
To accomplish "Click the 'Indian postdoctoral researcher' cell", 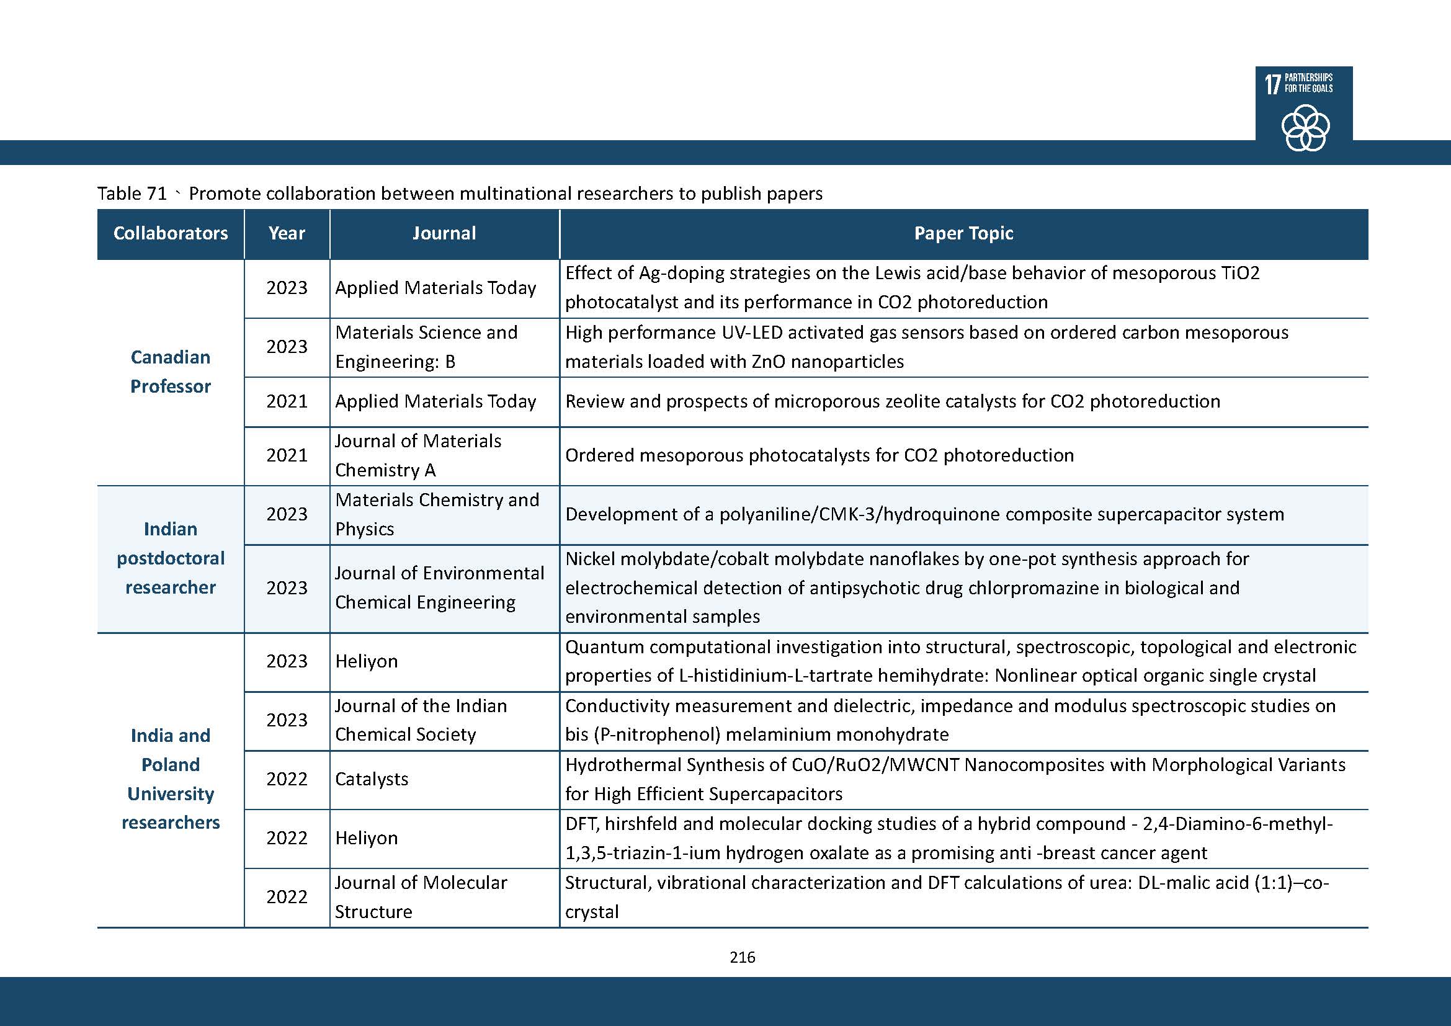I will [x=171, y=558].
